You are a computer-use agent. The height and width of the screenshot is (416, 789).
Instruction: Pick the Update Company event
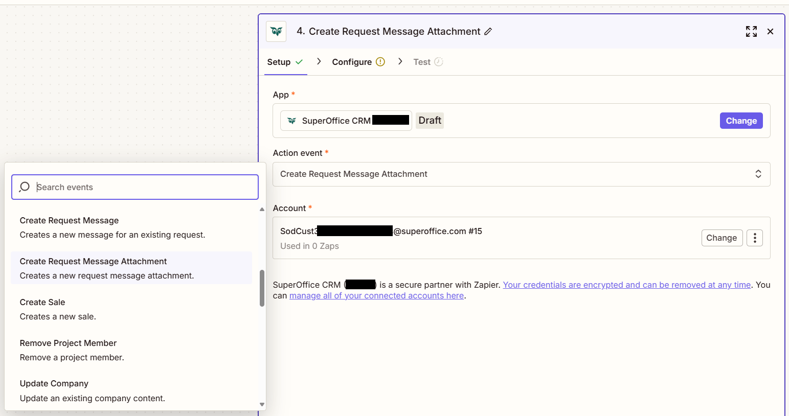tap(131, 390)
